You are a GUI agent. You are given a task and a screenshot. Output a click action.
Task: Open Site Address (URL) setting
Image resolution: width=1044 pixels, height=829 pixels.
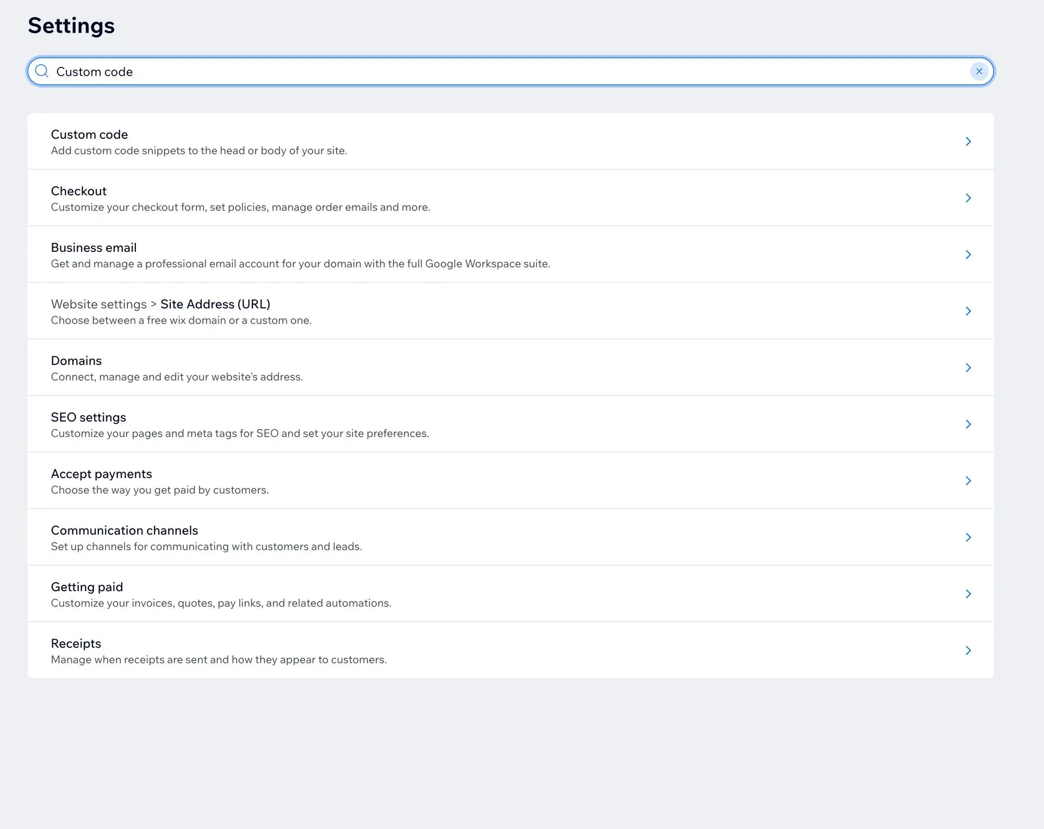tap(215, 304)
